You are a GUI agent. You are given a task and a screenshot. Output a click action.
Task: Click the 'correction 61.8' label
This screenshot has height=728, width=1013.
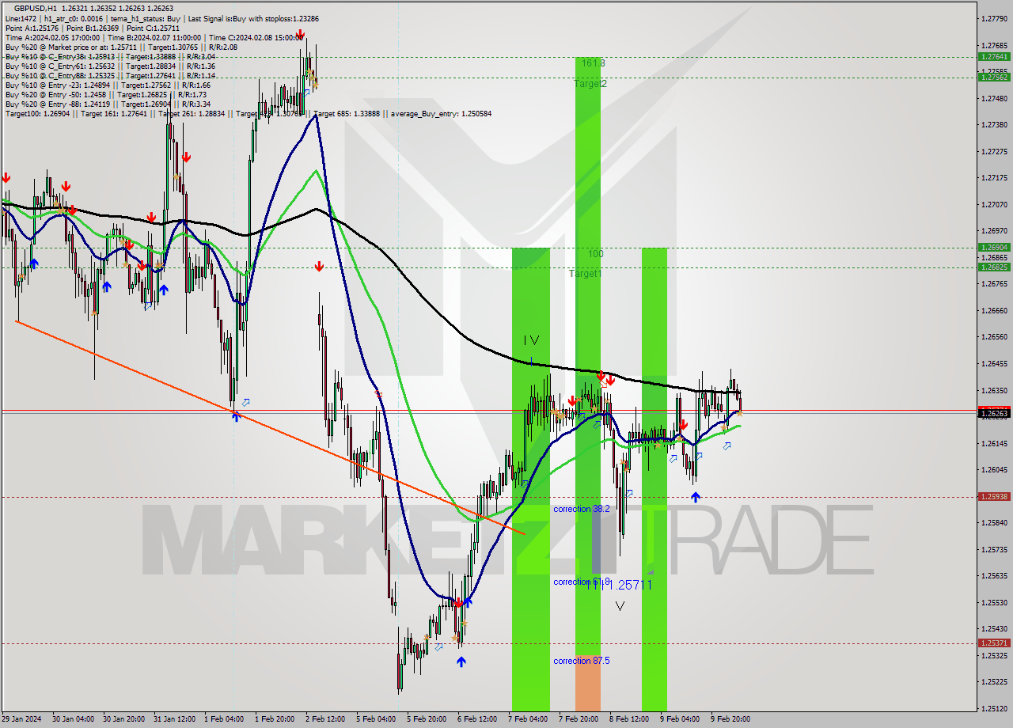pyautogui.click(x=582, y=582)
